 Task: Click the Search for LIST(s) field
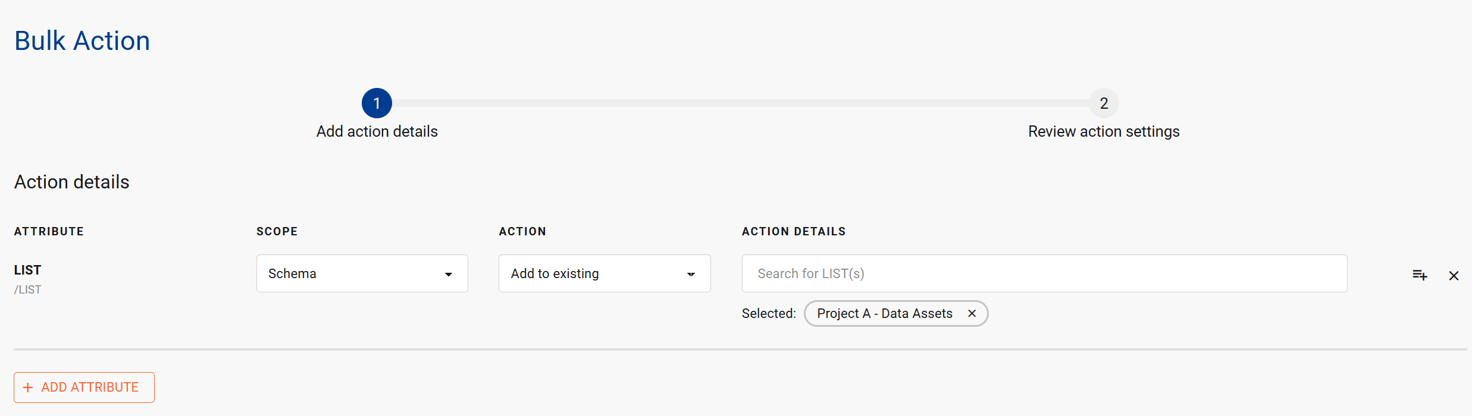(x=1044, y=273)
